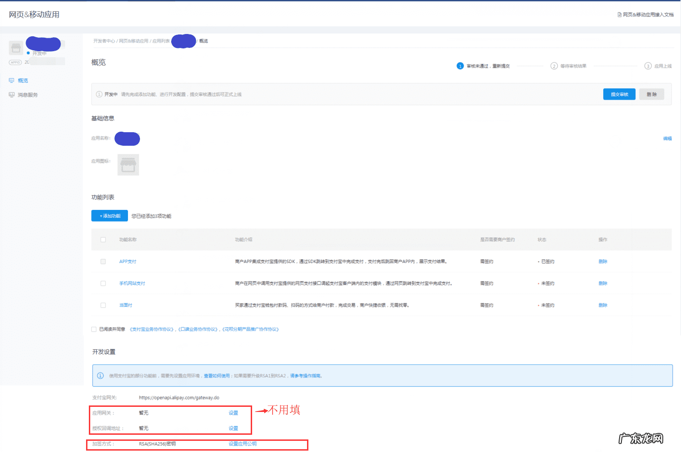
Task: Tick the checkbox for 手机网站支付 row
Action: click(x=103, y=283)
